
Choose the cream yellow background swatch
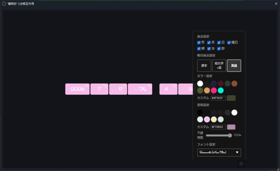(214, 119)
